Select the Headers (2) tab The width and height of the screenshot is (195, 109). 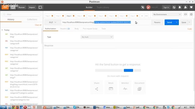point(65,29)
